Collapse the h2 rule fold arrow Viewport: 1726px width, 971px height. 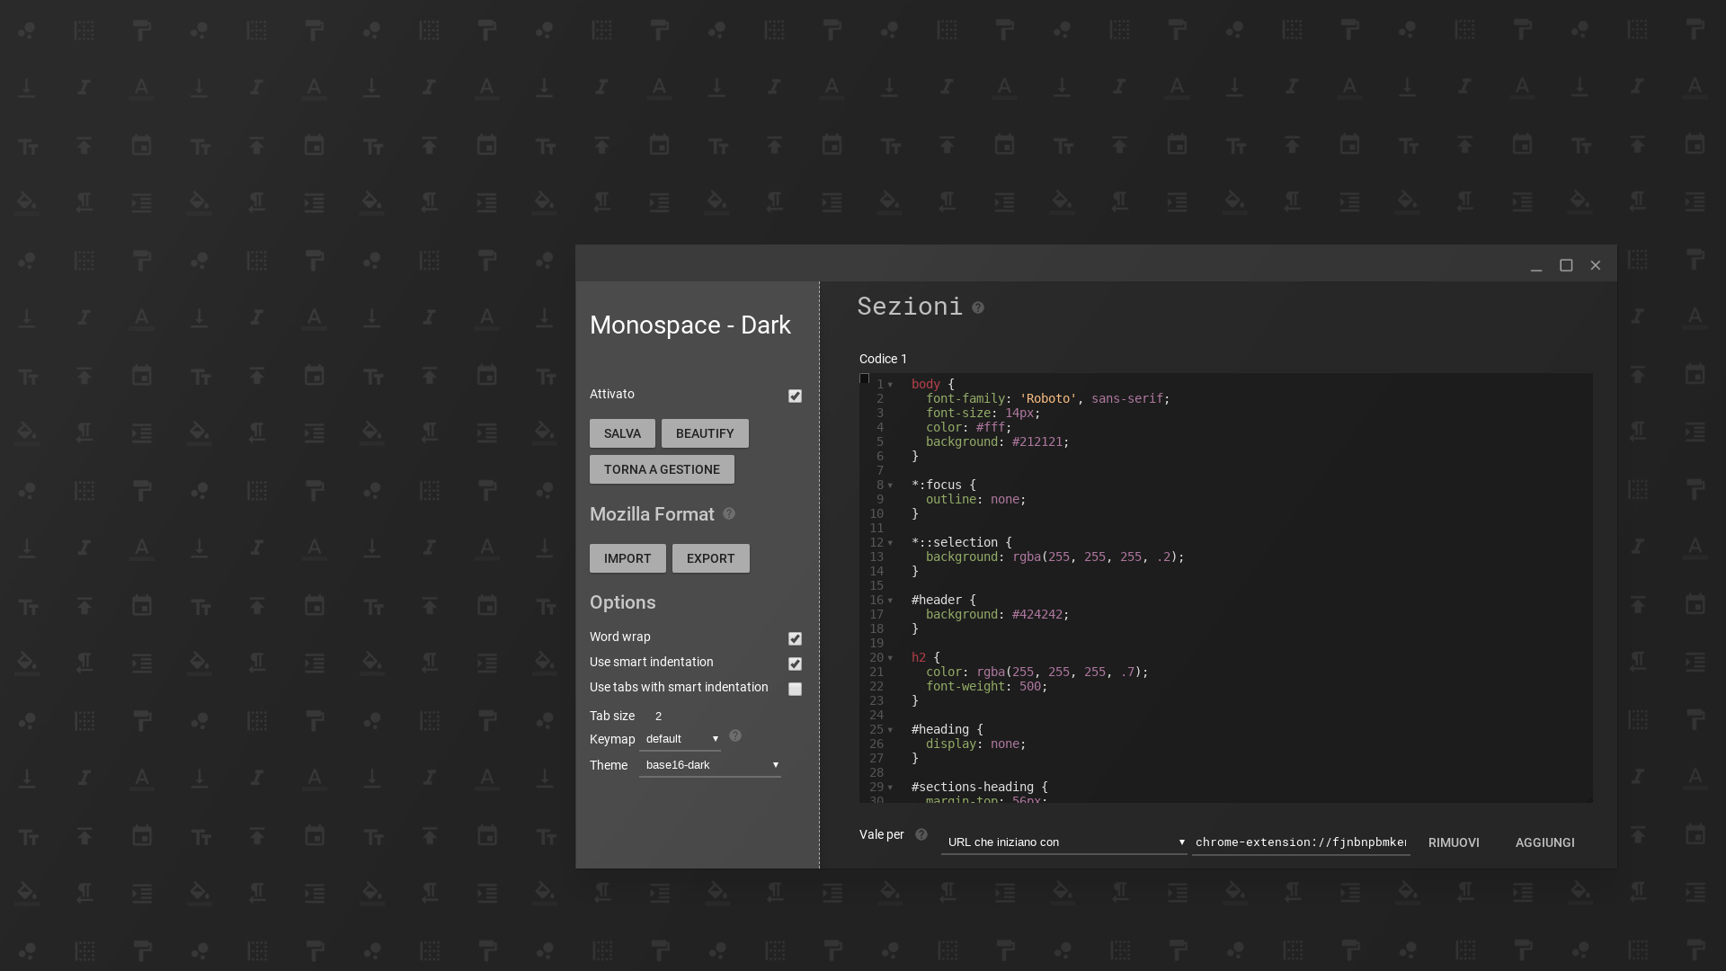891,657
